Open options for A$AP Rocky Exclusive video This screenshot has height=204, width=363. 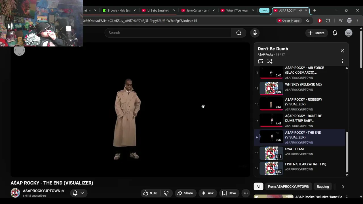[347, 197]
